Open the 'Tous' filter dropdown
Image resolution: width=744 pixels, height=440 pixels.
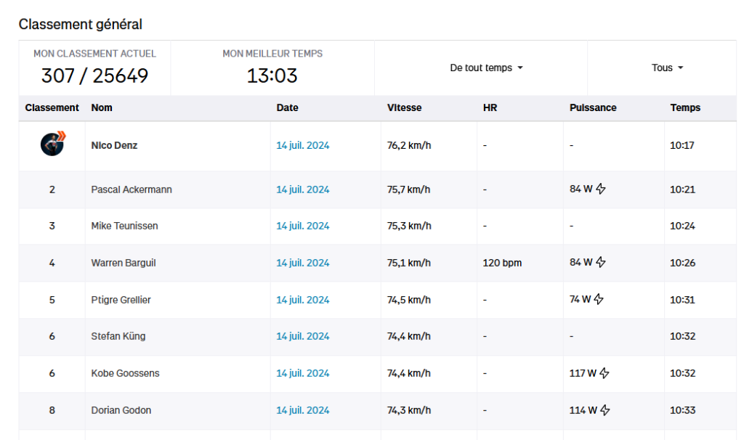pos(667,68)
